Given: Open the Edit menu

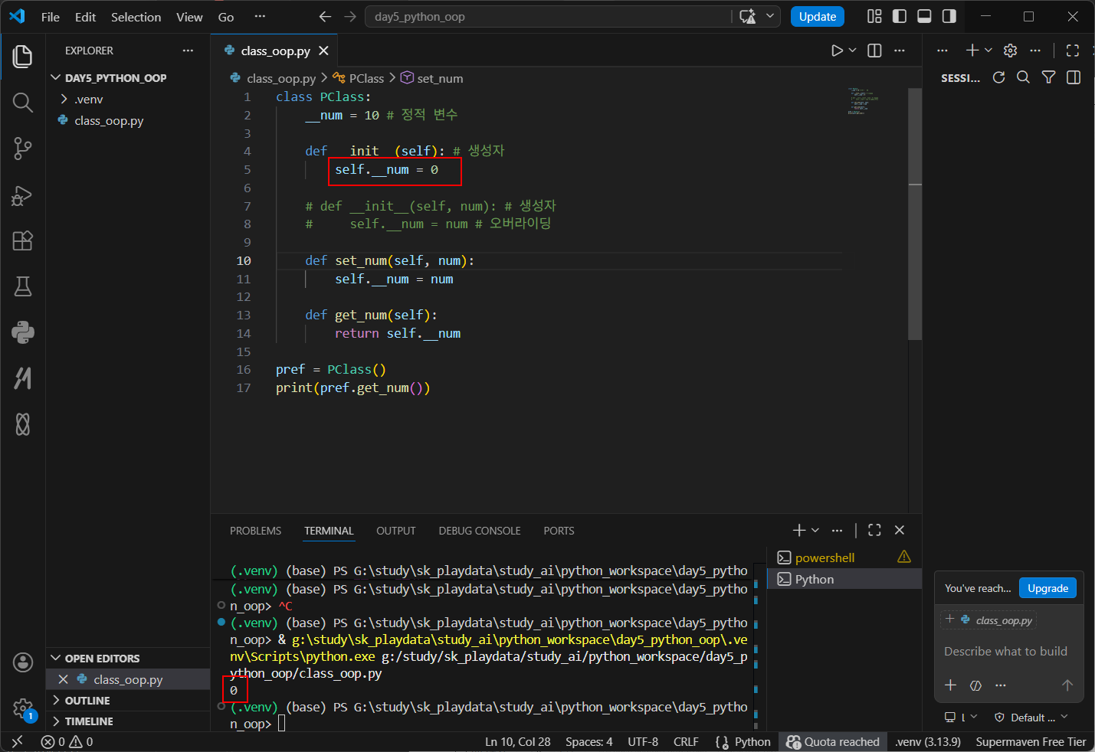Looking at the screenshot, I should click(x=85, y=17).
